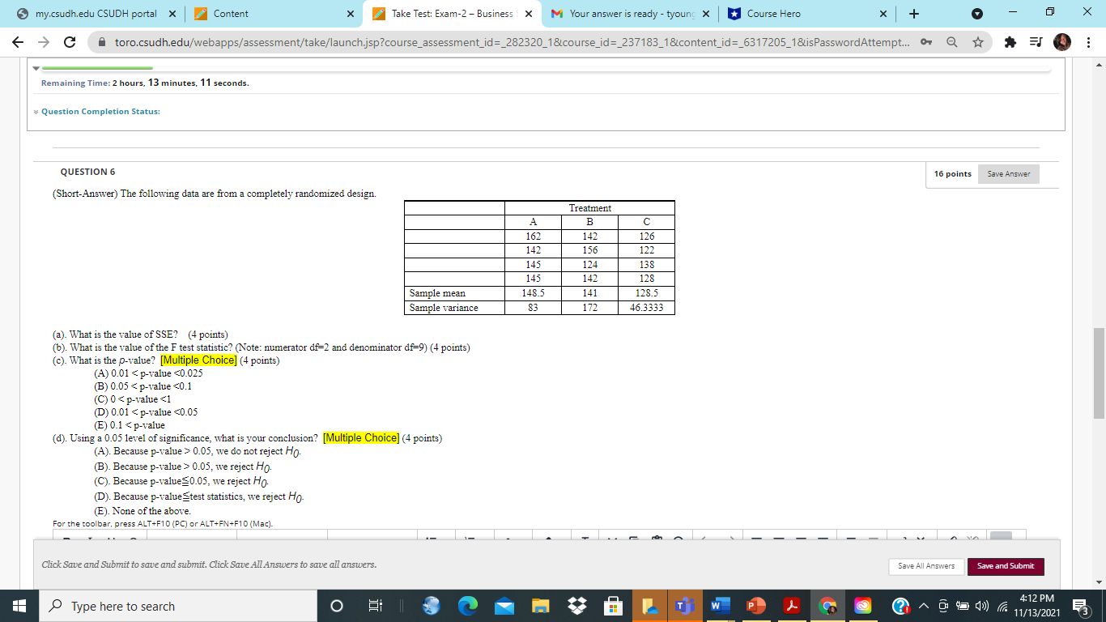Open Microsoft Teams from the taskbar
Screen dimensions: 1106x622
pyautogui.click(x=685, y=606)
